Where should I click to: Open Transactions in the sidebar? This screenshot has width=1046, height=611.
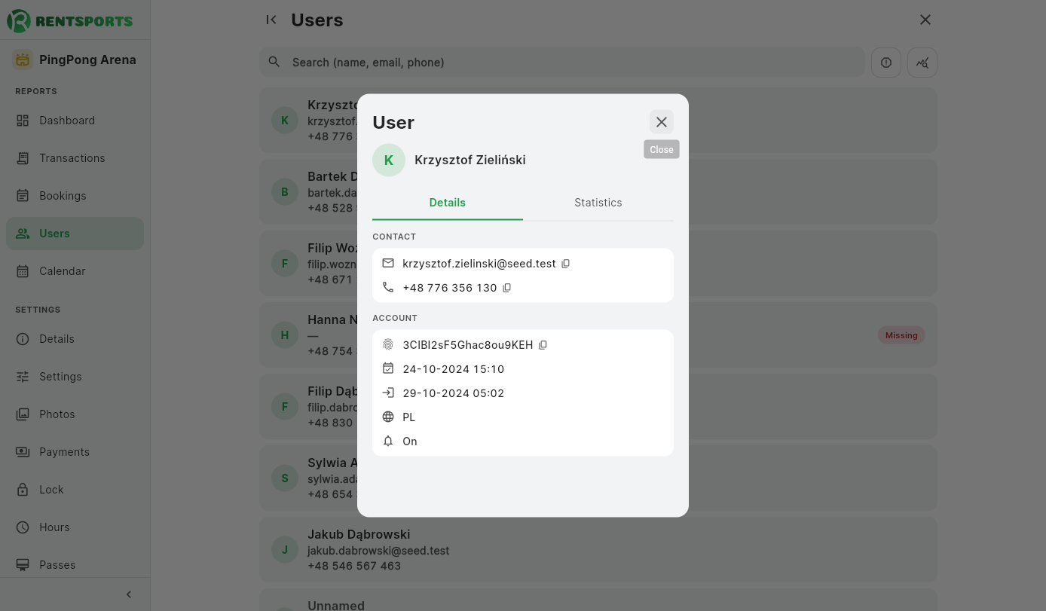coord(75,158)
